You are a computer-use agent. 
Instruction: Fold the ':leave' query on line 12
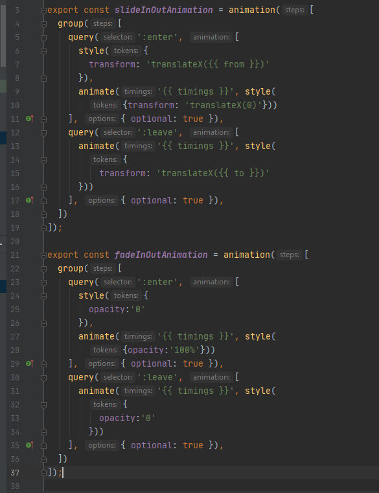[43, 133]
